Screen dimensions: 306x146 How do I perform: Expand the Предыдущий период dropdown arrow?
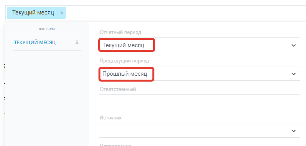[x=293, y=74]
